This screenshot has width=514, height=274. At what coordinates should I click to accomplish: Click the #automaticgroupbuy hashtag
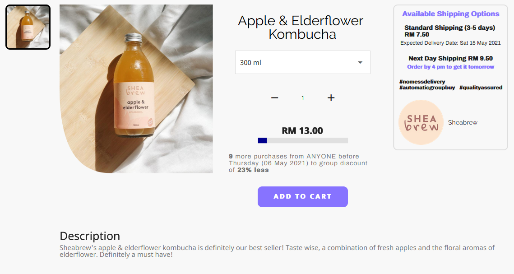click(x=427, y=88)
